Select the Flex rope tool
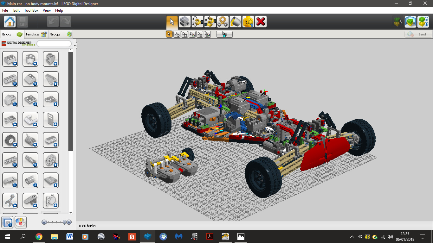The image size is (433, 243). pyautogui.click(x=223, y=22)
